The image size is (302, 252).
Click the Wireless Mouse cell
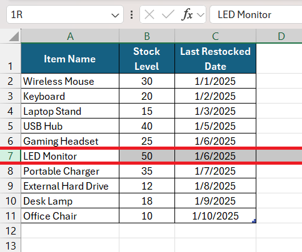pos(70,81)
